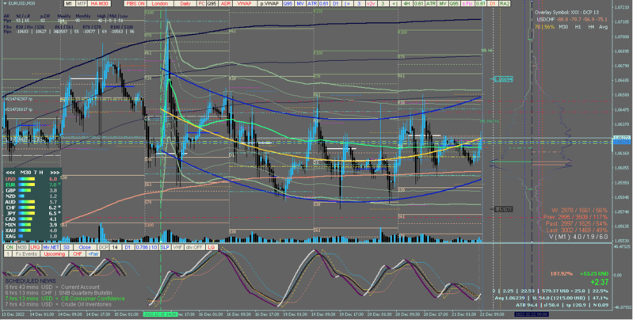Viewport: 633px width, 320px height.
Task: Toggle the green ON button in lower toolbar
Action: [10, 247]
